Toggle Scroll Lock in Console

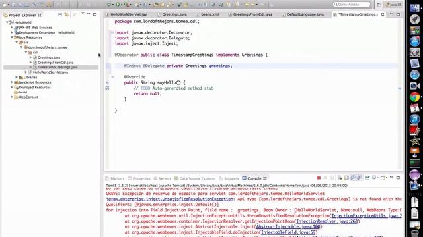pyautogui.click(x=346, y=178)
